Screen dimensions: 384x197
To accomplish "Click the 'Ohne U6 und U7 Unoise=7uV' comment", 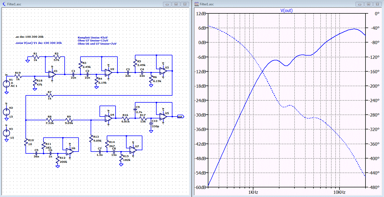I will coord(97,44).
